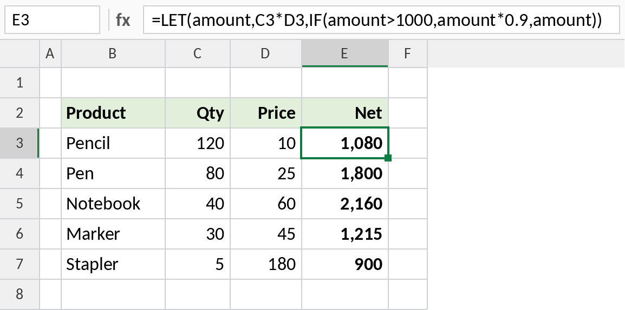This screenshot has width=625, height=310.
Task: Select row 4 header
Action: (19, 173)
